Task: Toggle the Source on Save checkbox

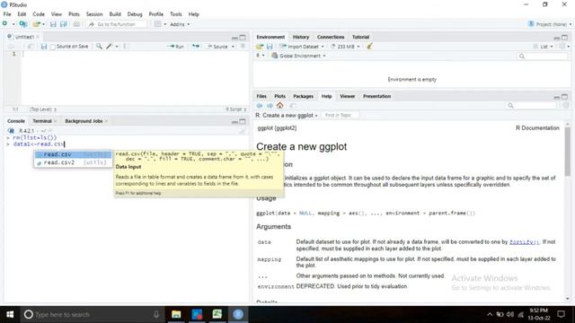Action: click(x=53, y=47)
